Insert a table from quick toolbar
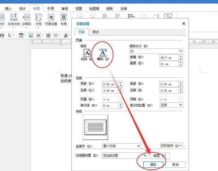This screenshot has width=218, height=171. [x=21, y=35]
